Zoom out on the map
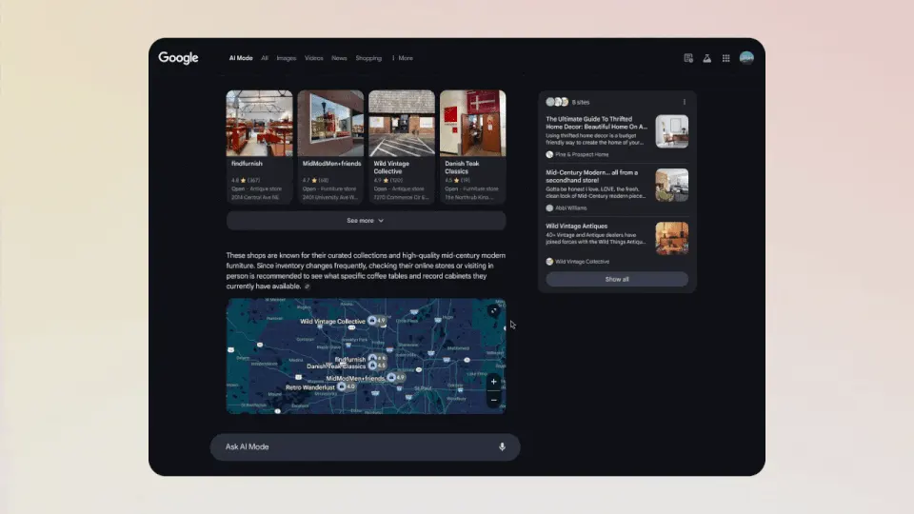 494,400
